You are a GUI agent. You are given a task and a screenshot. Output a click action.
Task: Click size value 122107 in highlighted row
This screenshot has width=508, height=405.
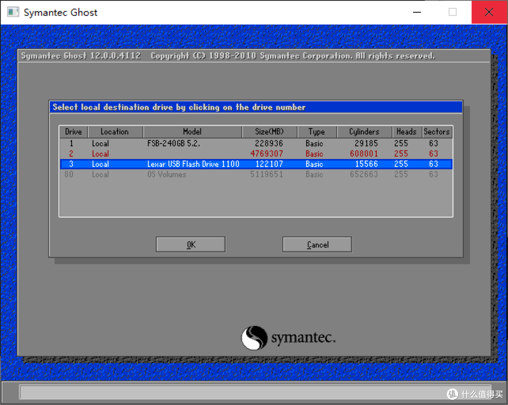pos(269,164)
